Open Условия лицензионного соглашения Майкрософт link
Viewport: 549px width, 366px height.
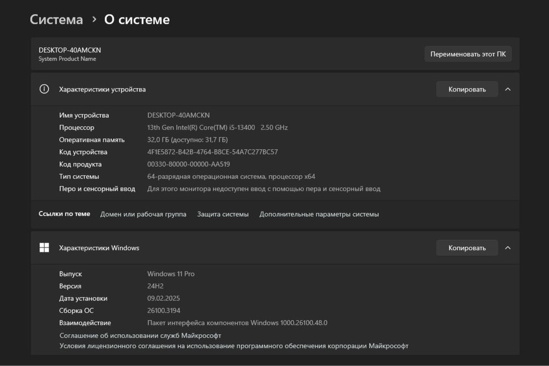234,346
